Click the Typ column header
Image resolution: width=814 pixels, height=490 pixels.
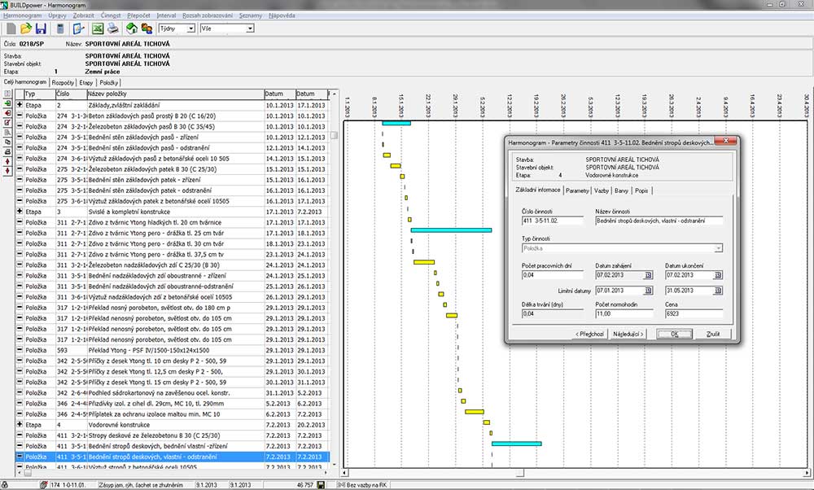[40, 94]
